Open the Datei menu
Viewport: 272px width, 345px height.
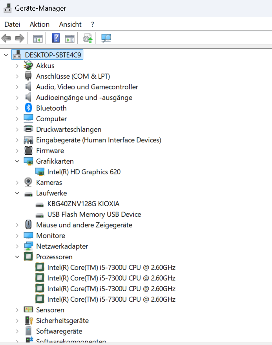point(12,24)
